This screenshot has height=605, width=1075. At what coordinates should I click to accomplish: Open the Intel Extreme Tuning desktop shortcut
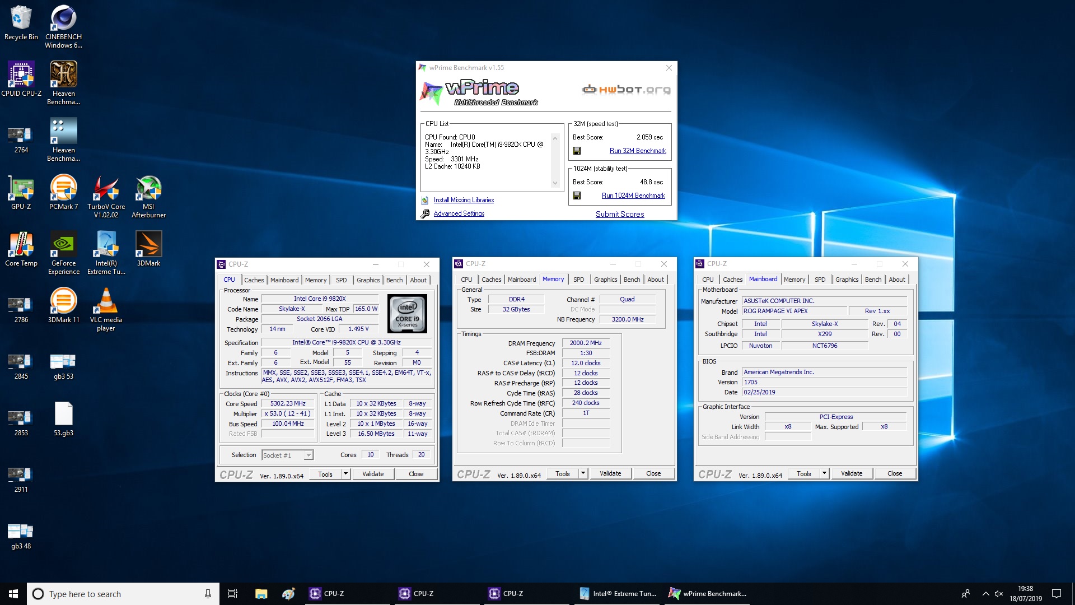(106, 253)
